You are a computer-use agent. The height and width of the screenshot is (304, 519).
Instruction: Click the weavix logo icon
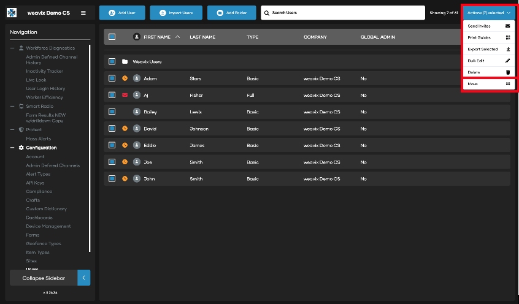pos(12,13)
